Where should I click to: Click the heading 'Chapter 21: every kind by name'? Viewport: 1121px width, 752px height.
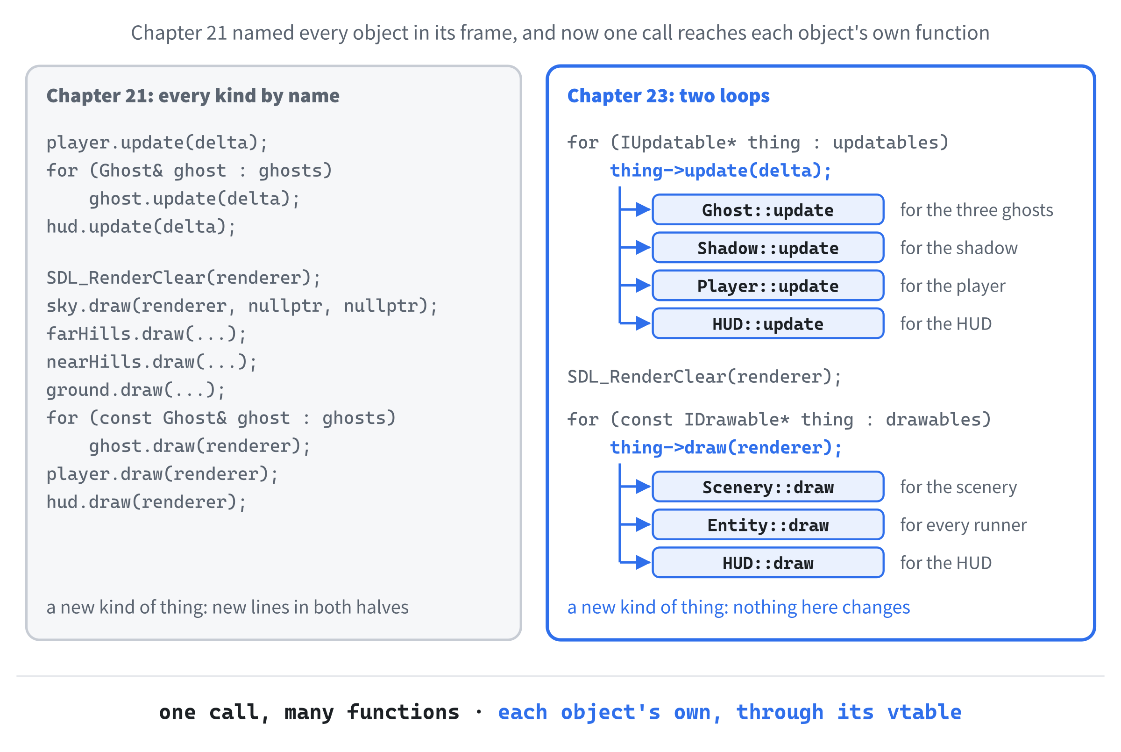click(192, 95)
